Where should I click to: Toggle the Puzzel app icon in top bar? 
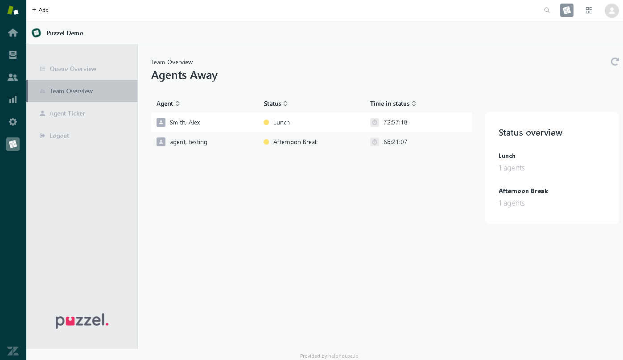point(566,10)
